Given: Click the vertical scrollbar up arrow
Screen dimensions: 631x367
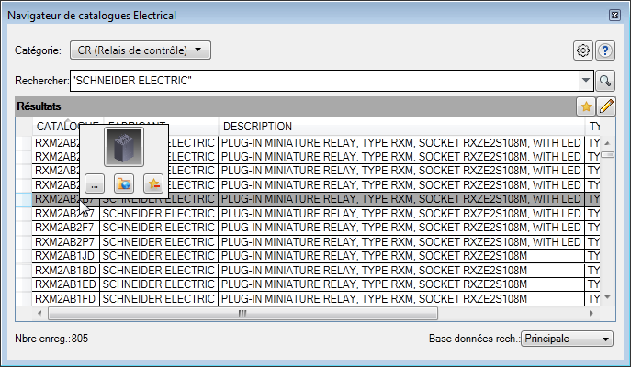Looking at the screenshot, I should (607, 143).
